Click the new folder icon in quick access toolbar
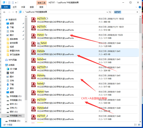The image size is (143, 128). pyautogui.click(x=13, y=3)
